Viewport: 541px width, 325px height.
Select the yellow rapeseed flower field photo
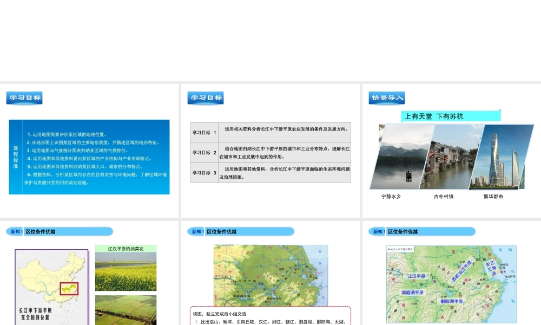click(126, 271)
